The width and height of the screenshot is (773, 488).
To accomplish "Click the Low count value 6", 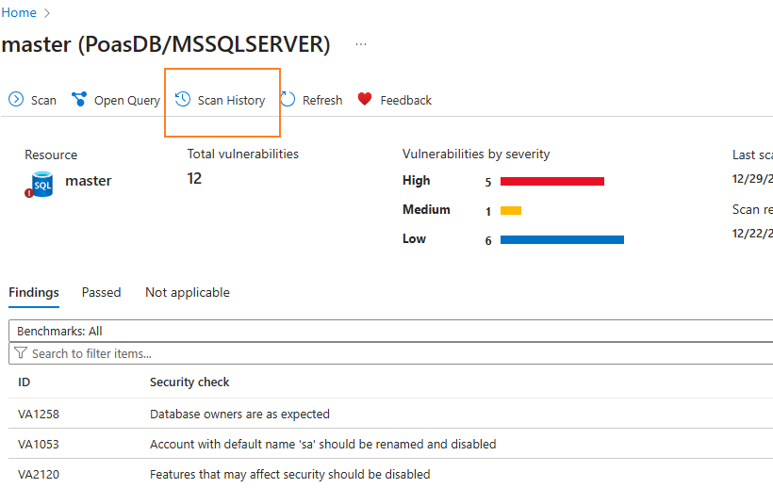I will tap(488, 241).
